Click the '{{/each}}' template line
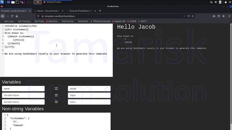232x130 pixels. 14,43
